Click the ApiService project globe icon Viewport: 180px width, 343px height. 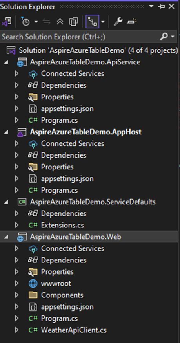point(22,62)
